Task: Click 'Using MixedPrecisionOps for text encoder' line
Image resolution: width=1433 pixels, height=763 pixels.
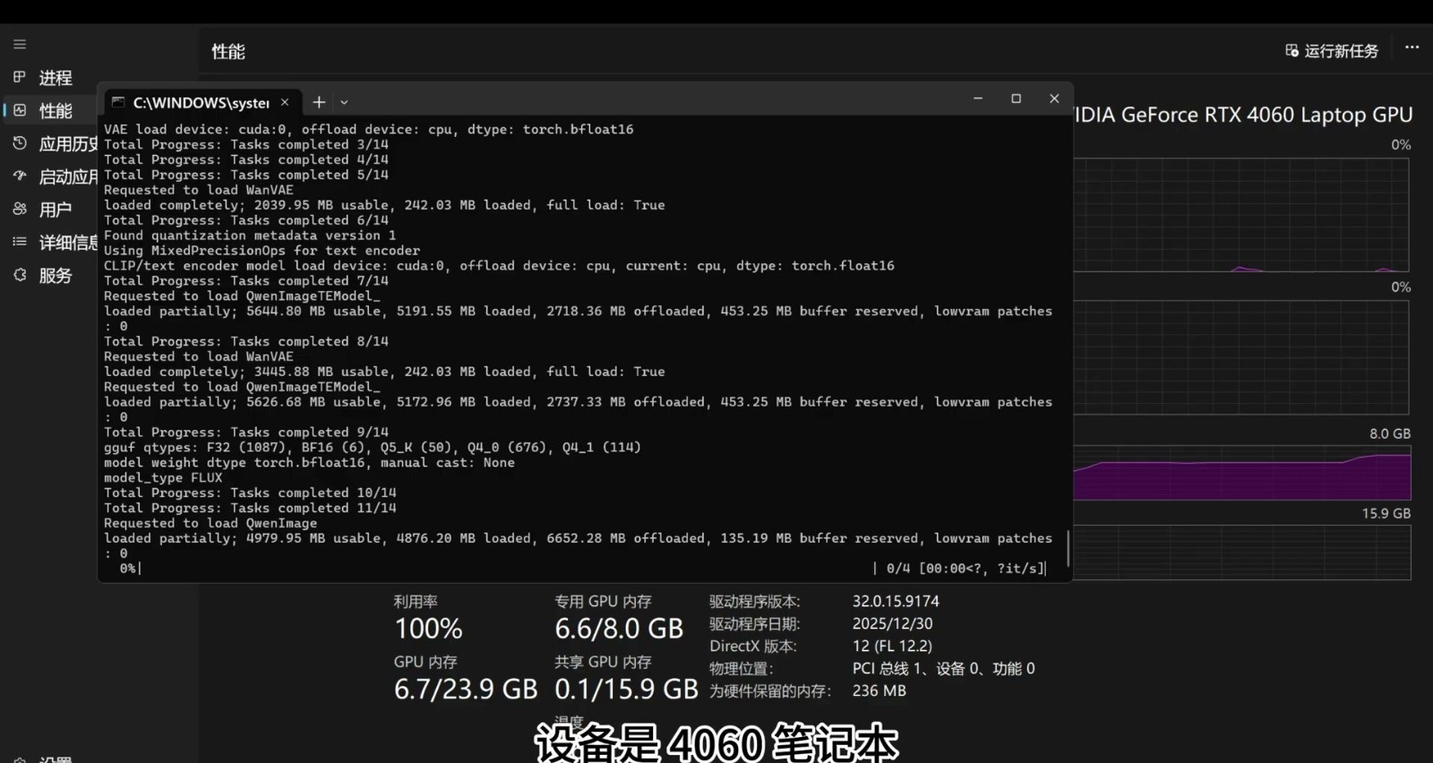Action: 262,251
